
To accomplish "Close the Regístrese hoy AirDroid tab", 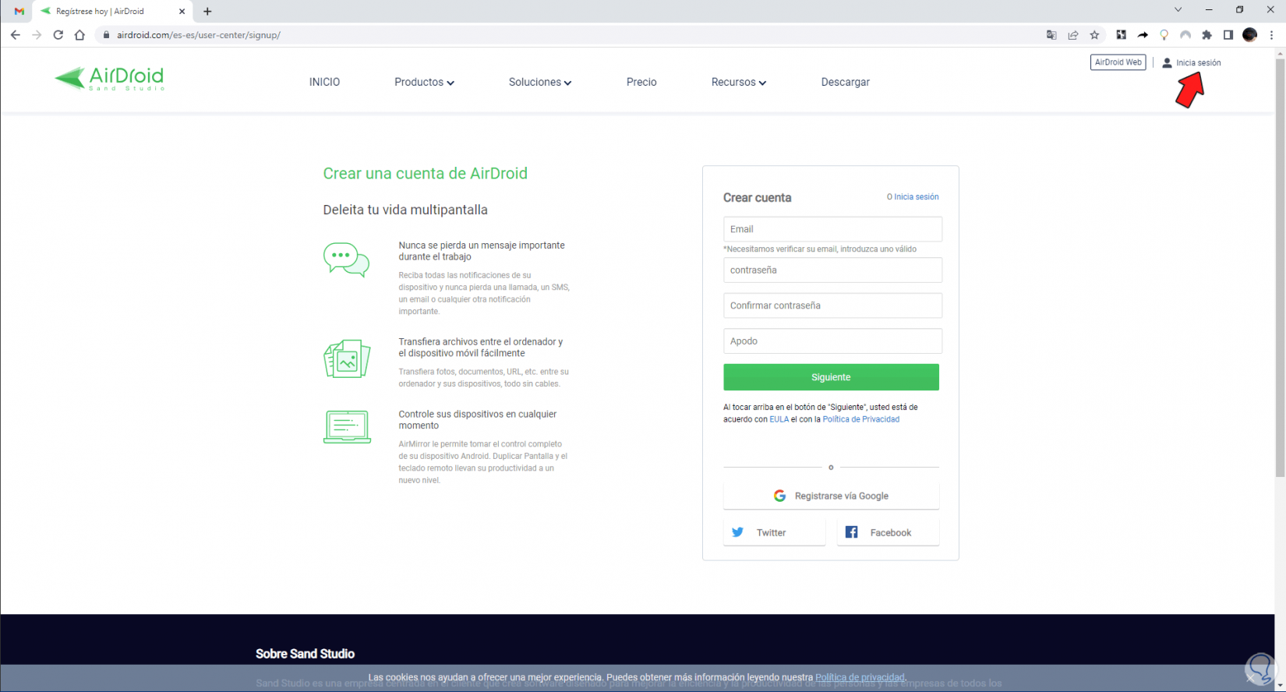I will pos(182,12).
